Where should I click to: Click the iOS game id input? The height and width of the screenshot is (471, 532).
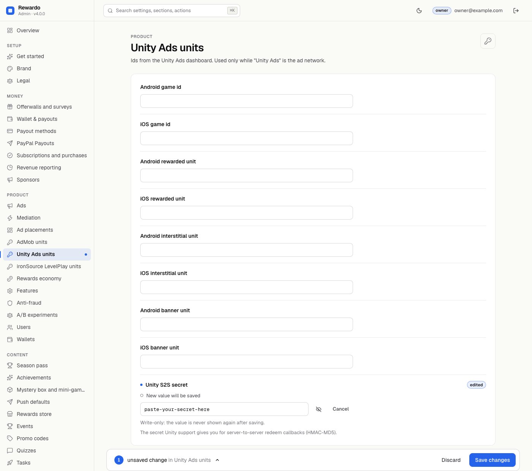coord(247,138)
